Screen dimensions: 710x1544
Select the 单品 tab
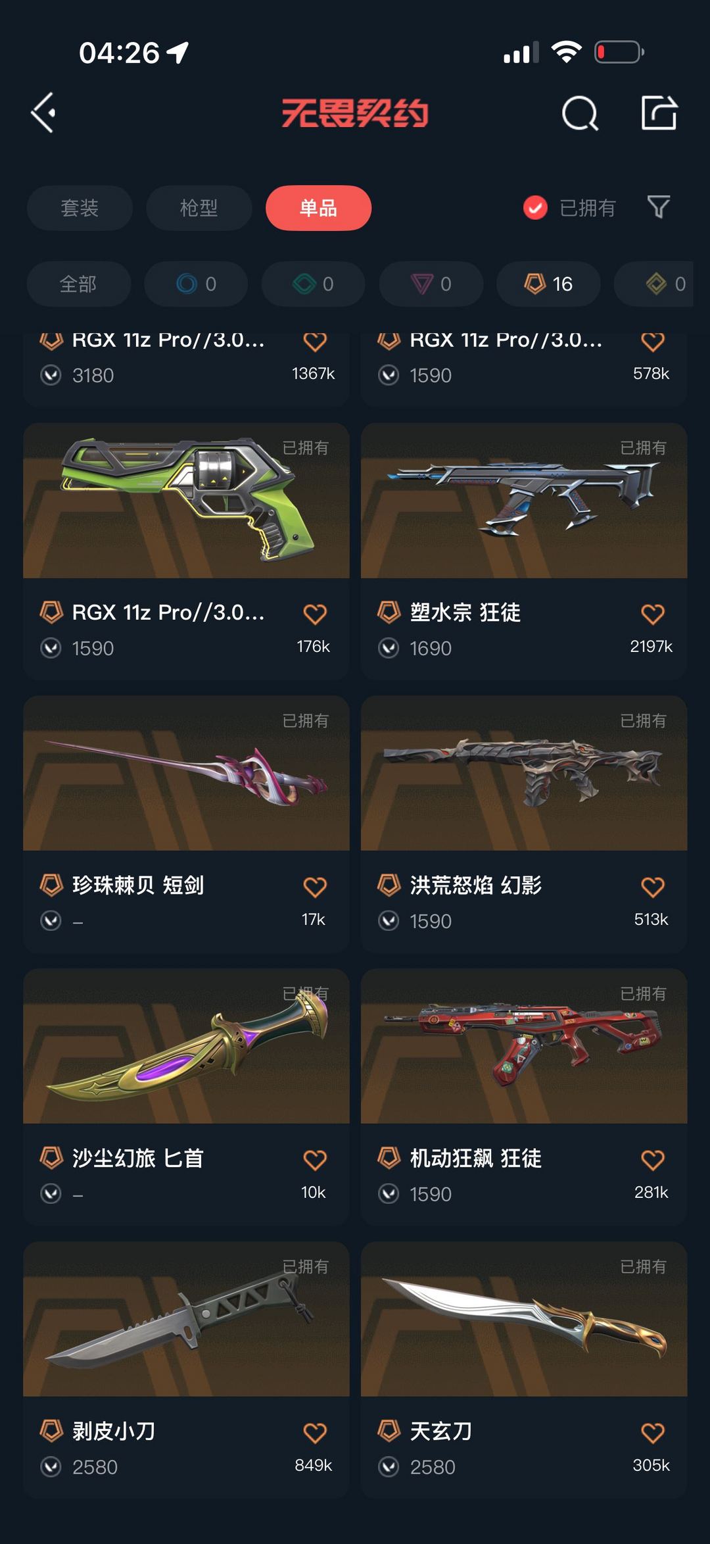click(x=318, y=208)
